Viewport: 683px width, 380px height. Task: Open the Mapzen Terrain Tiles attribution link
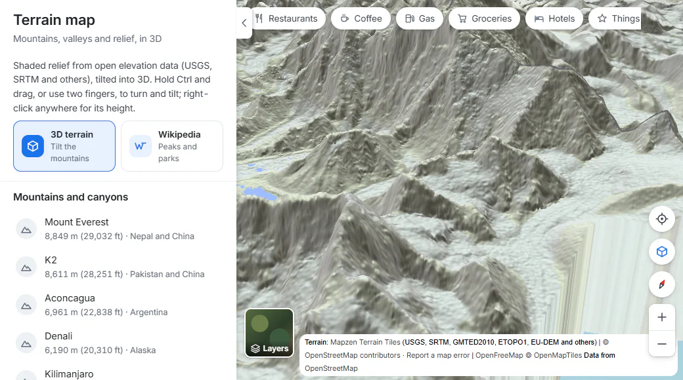365,342
